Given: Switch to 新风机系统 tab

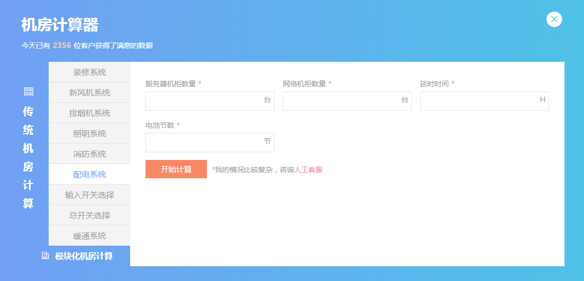Looking at the screenshot, I should click(x=89, y=92).
